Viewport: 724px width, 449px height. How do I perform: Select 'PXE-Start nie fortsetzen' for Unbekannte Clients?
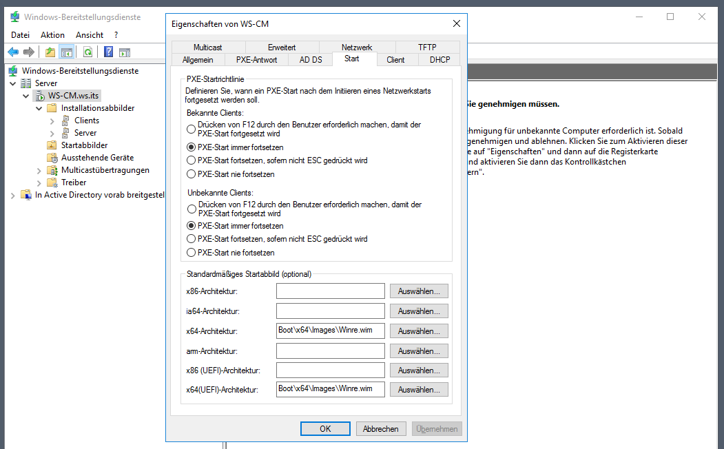(x=191, y=253)
